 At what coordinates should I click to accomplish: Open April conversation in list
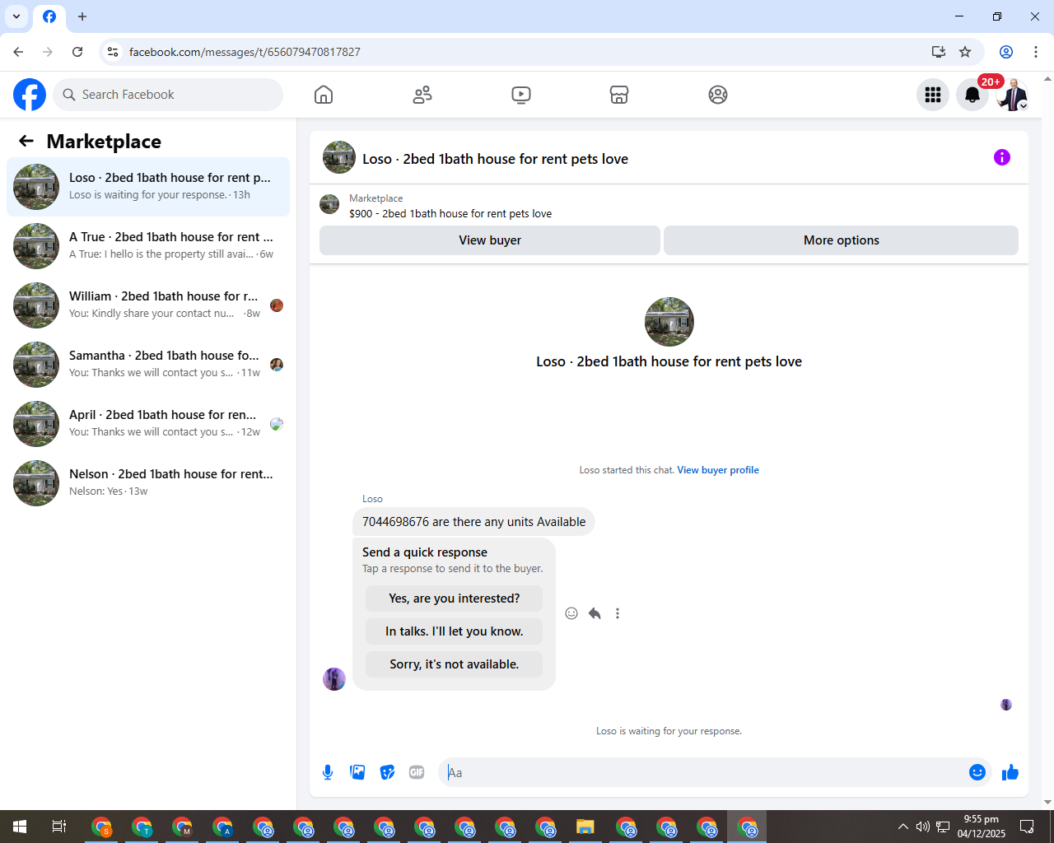pyautogui.click(x=148, y=424)
